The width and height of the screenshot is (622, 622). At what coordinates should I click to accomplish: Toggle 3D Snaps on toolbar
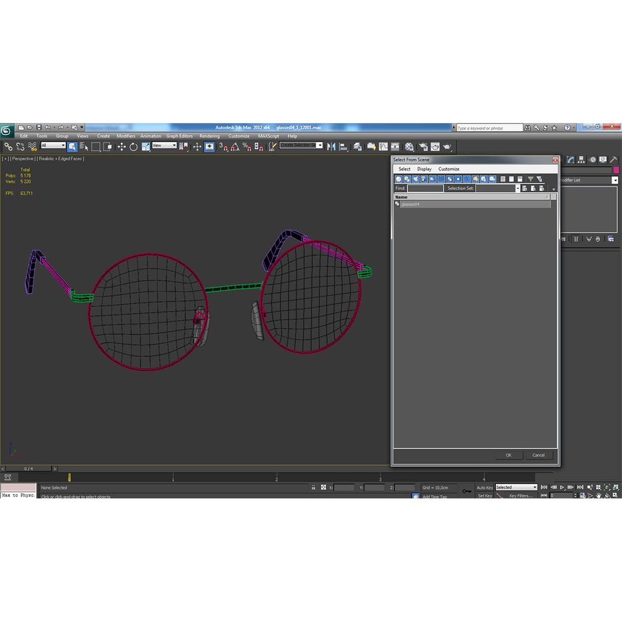[x=223, y=147]
